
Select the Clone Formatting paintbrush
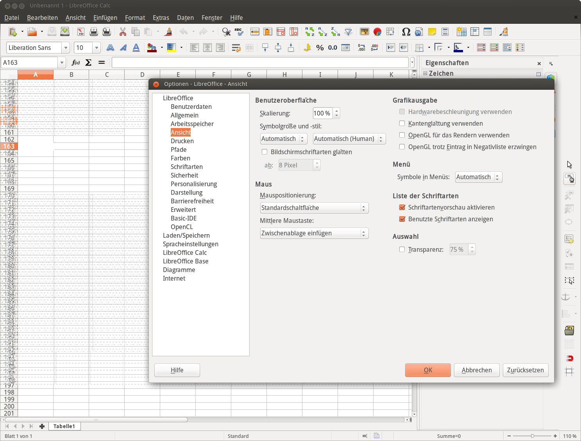tap(168, 32)
